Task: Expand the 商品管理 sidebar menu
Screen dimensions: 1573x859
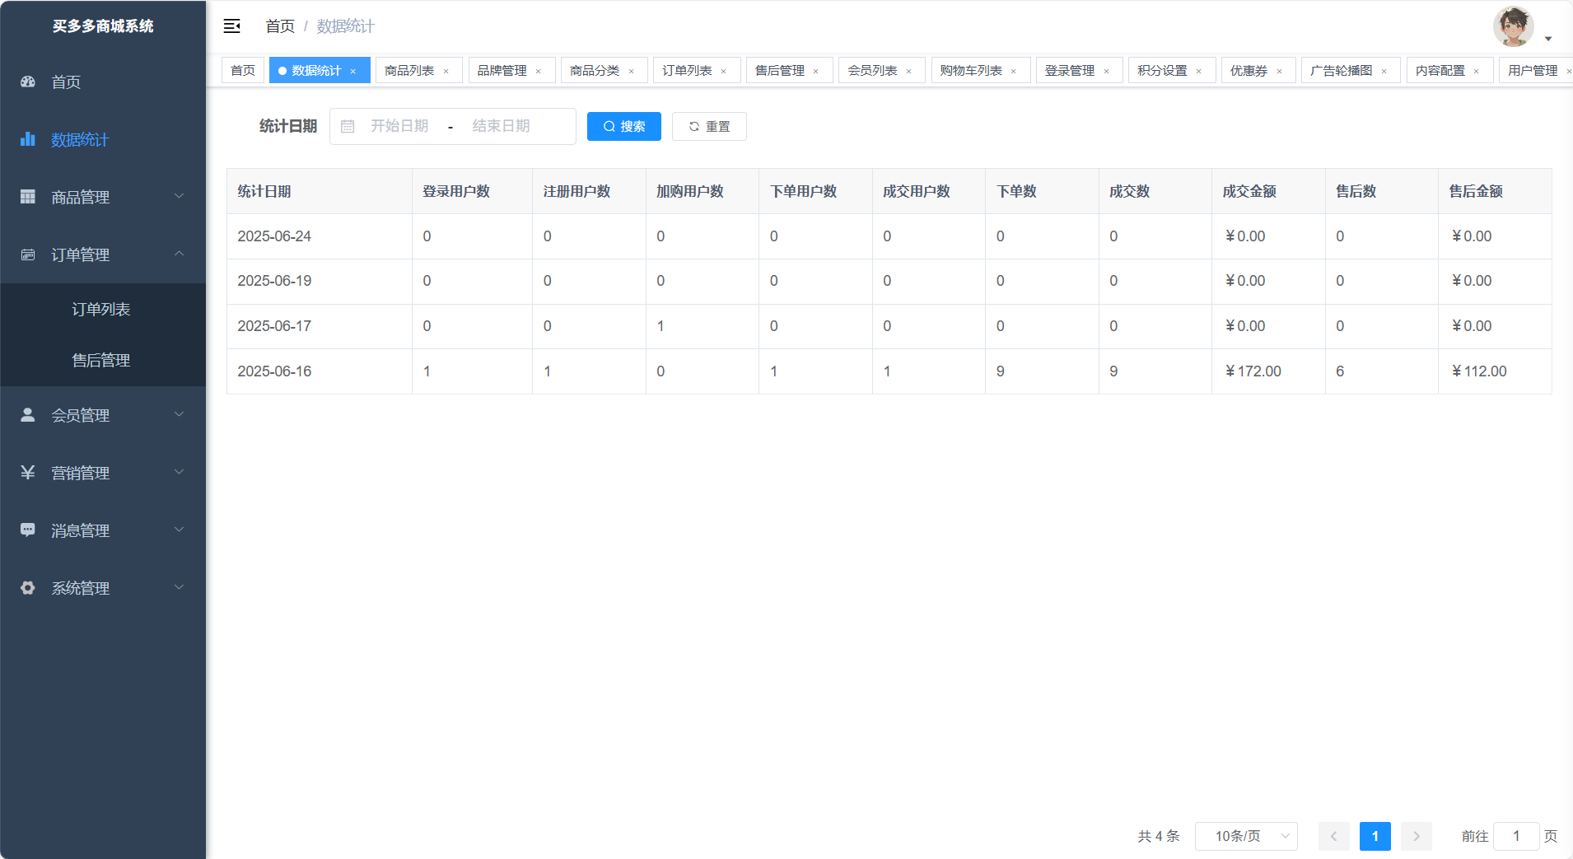Action: click(103, 197)
